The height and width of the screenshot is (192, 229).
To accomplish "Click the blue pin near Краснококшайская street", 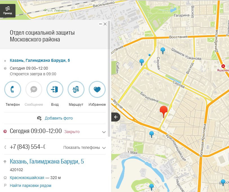I will click(x=151, y=133).
